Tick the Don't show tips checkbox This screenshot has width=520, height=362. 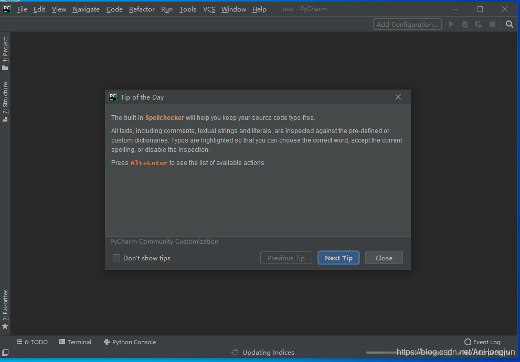116,258
